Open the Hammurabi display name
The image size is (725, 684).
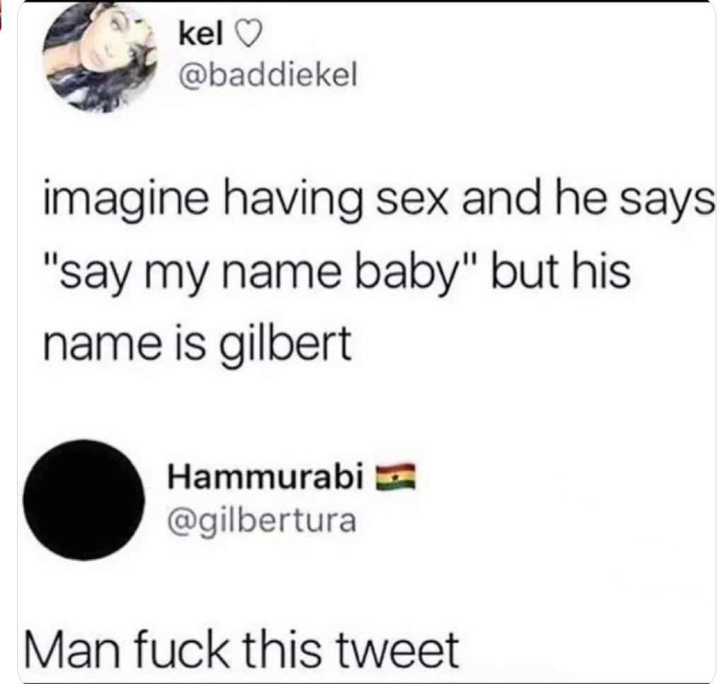point(266,477)
